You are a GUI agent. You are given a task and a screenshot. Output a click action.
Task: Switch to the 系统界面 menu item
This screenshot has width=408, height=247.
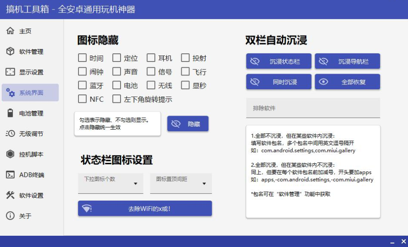tap(30, 93)
